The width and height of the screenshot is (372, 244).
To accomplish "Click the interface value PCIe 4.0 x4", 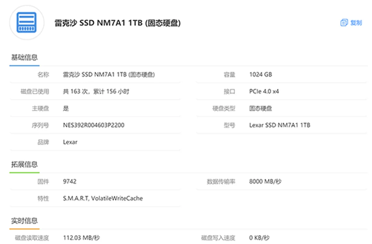I will click(264, 91).
